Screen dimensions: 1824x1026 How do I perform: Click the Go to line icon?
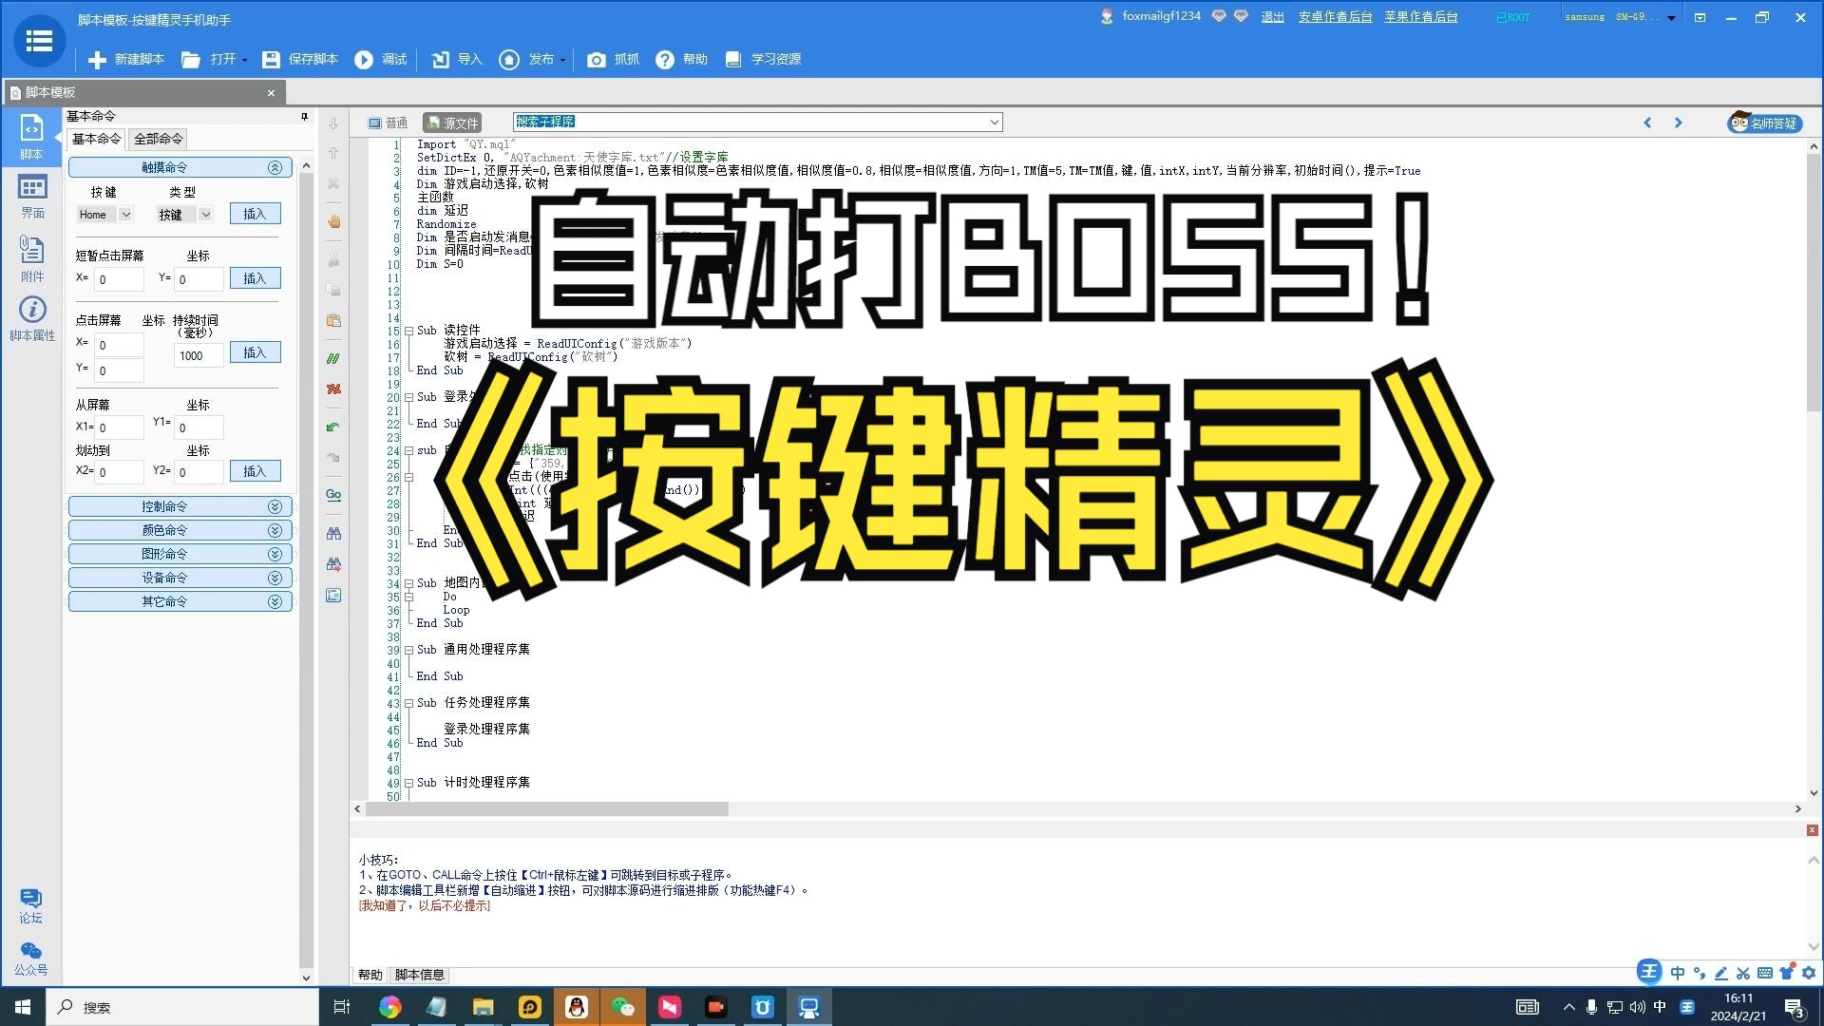click(333, 495)
